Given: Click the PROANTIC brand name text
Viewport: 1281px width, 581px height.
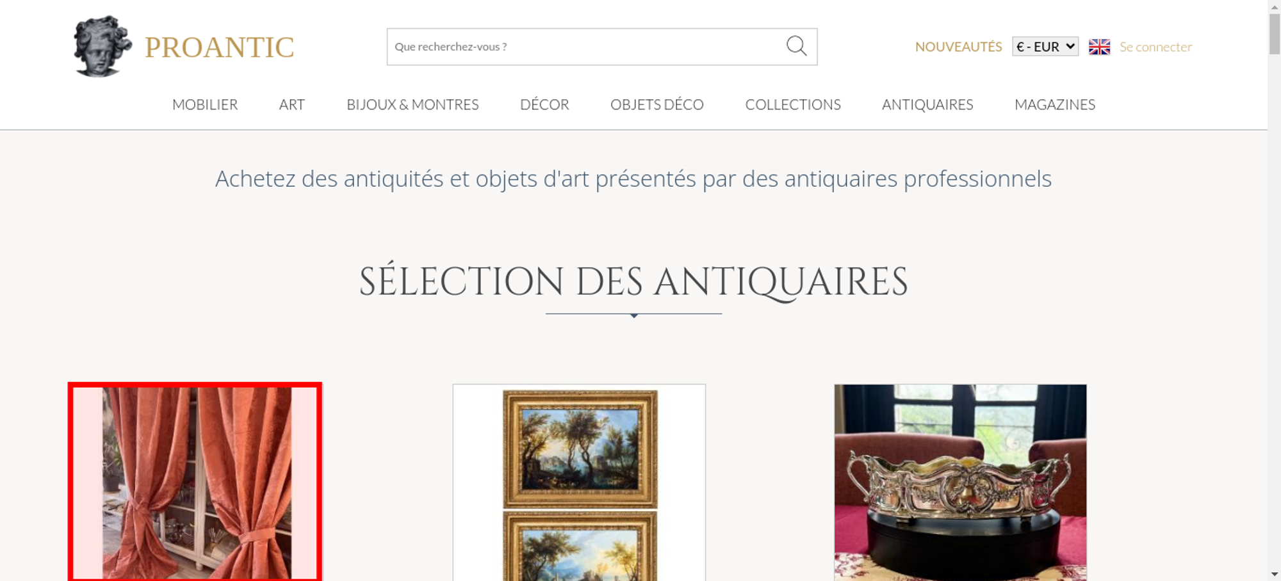Looking at the screenshot, I should 219,47.
